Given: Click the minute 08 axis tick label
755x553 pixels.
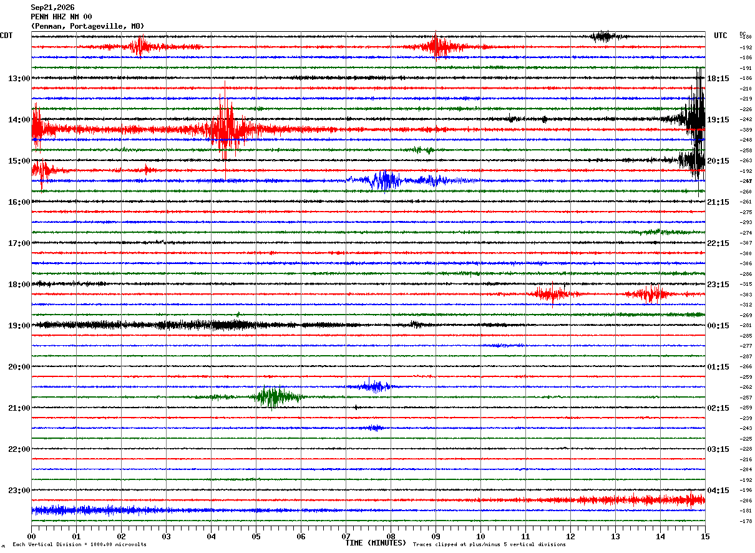Looking at the screenshot, I should click(x=391, y=536).
